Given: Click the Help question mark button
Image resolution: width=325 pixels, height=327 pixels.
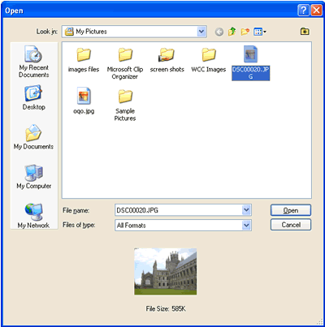Looking at the screenshot, I should click(303, 11).
